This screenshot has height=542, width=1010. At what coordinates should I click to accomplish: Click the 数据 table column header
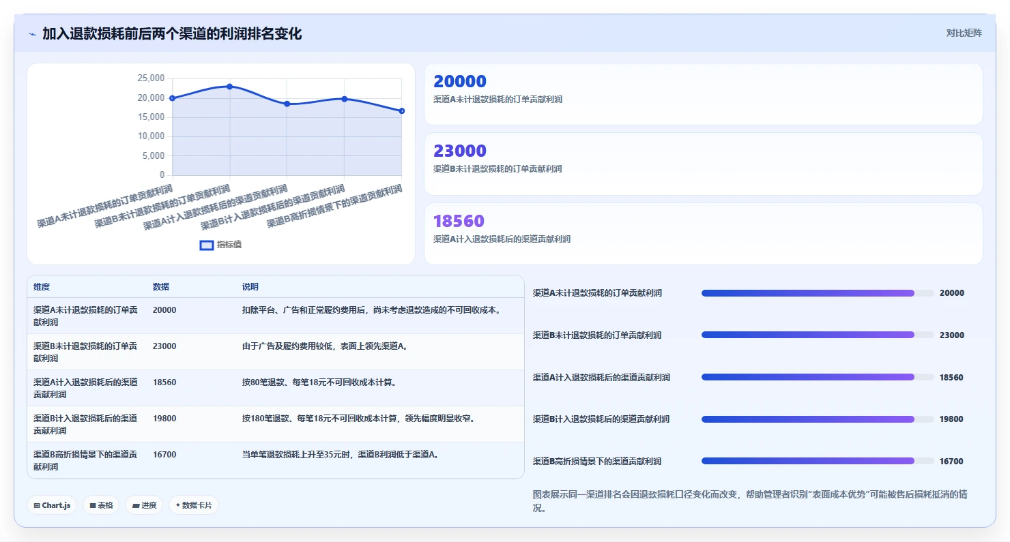tap(161, 287)
